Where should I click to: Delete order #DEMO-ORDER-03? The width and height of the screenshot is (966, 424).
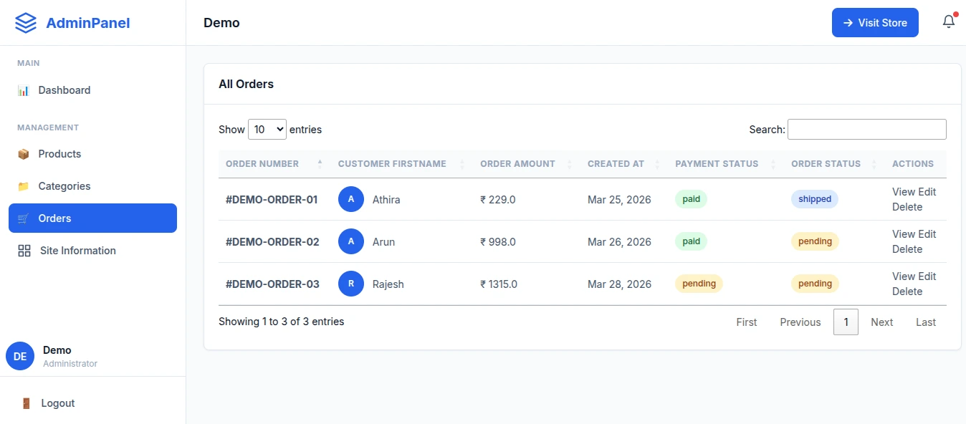[x=907, y=291]
